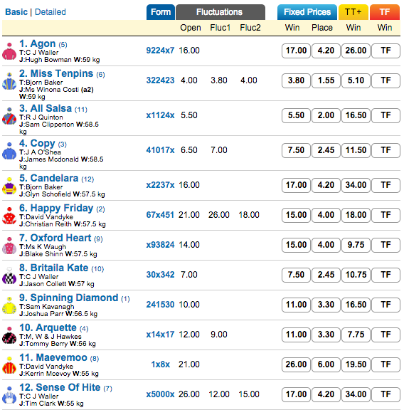Bet Maevemoo fixed win at 26.00
The height and width of the screenshot is (415, 404).
coord(296,364)
